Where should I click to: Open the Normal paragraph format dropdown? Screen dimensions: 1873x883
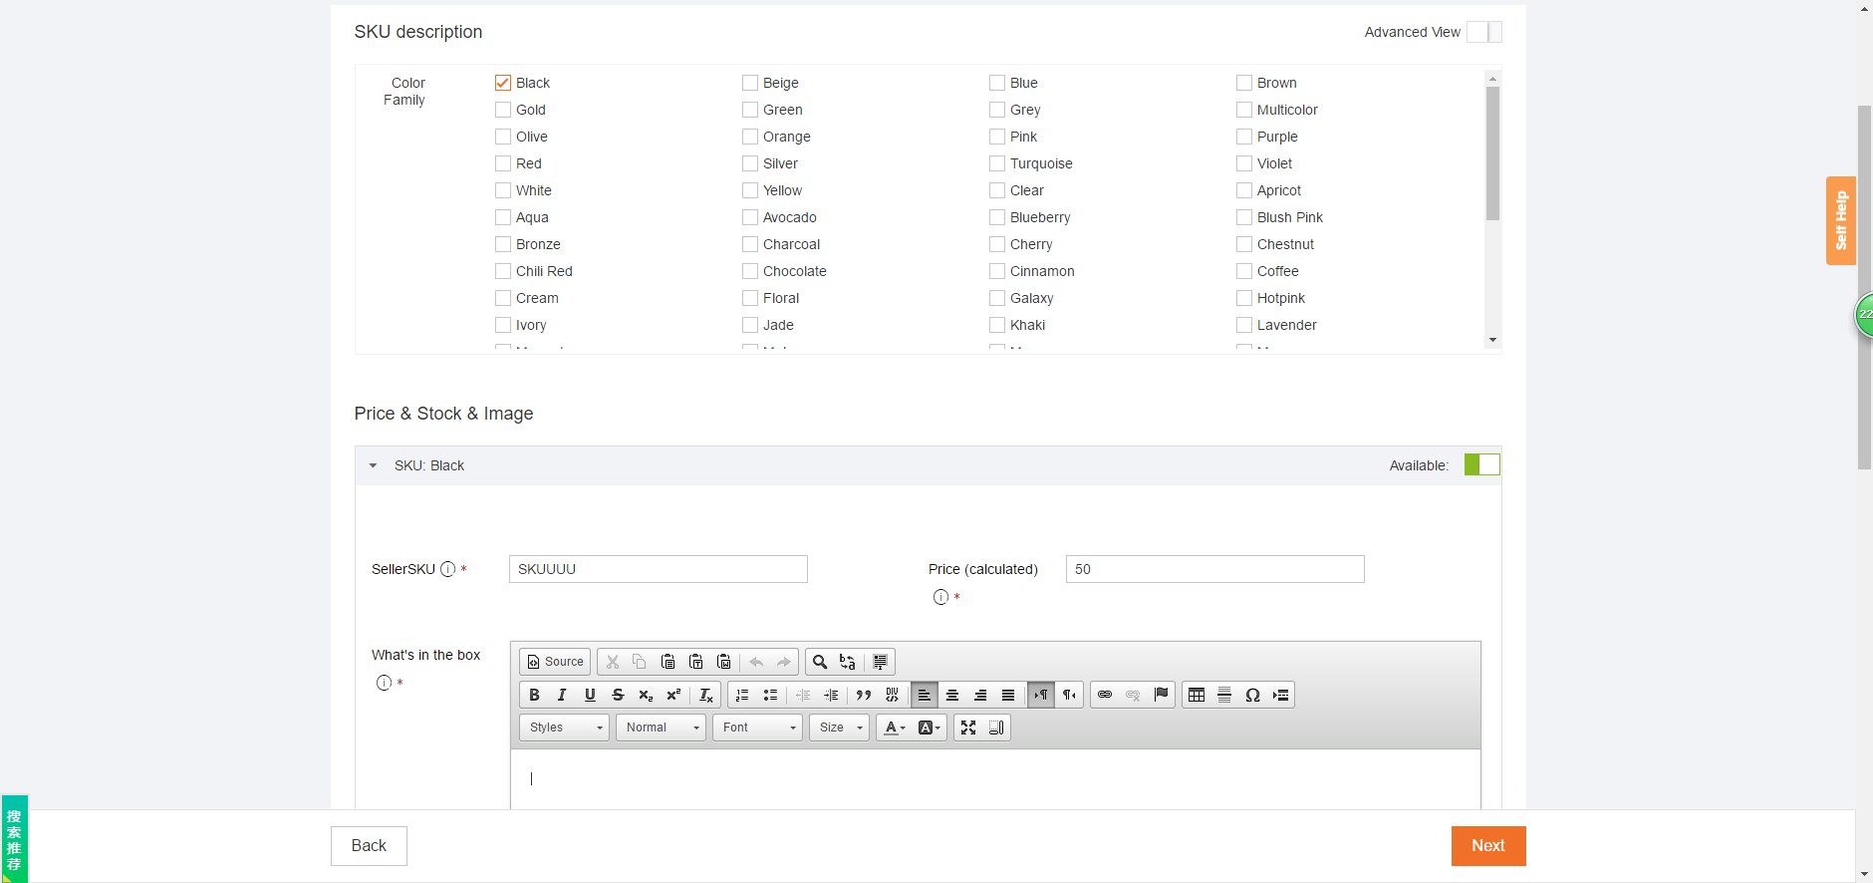click(661, 728)
